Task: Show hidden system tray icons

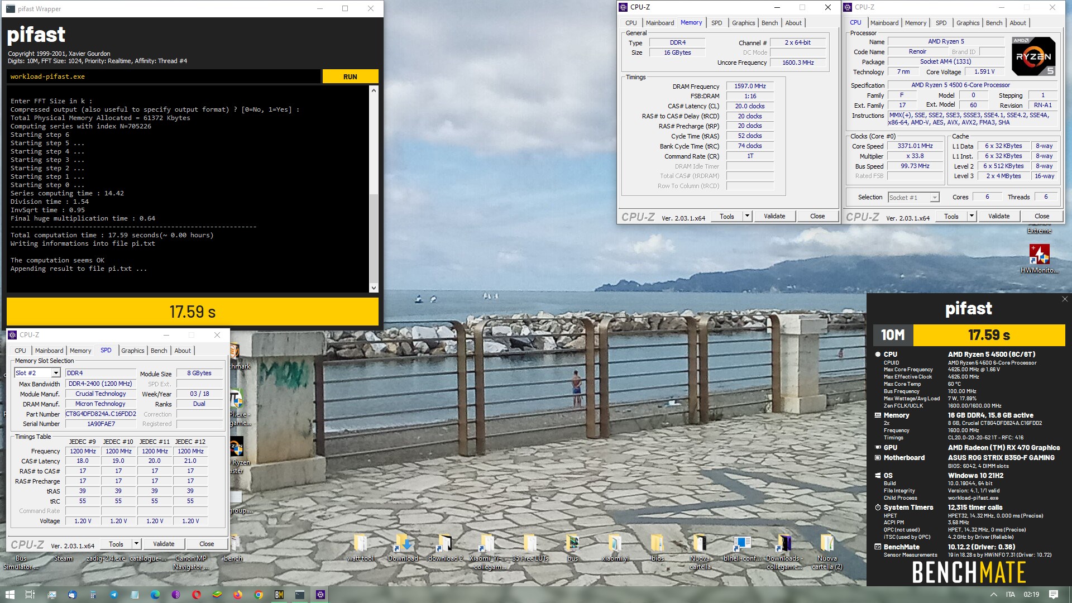Action: coord(993,595)
